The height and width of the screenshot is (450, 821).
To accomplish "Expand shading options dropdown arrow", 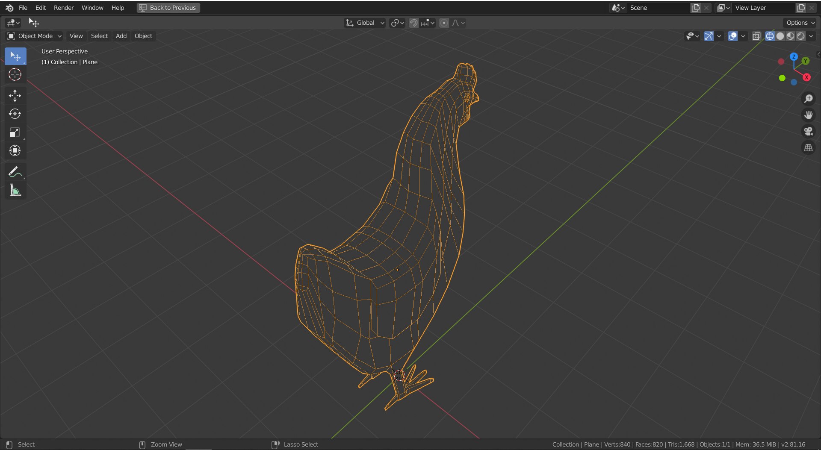I will pyautogui.click(x=811, y=36).
